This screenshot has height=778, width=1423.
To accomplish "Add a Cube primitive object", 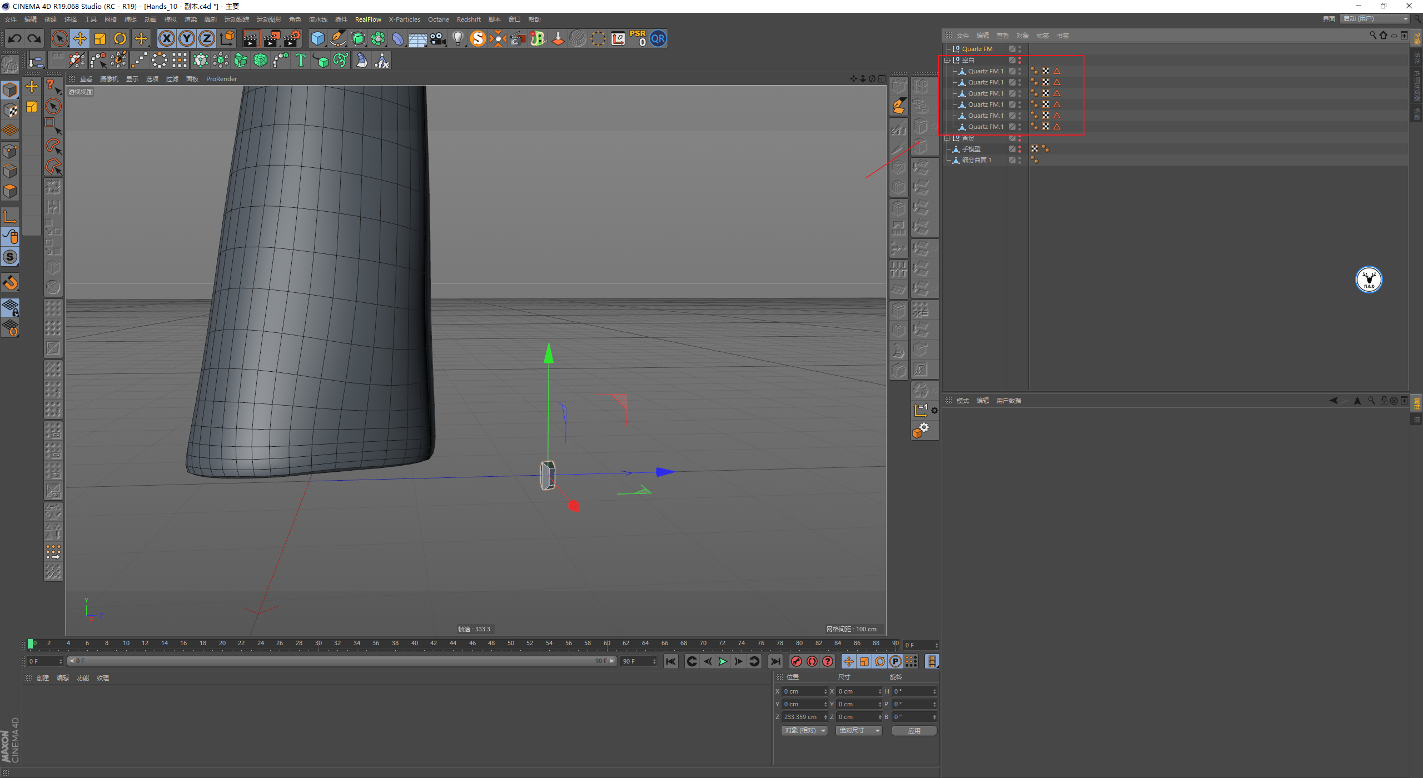I will click(x=317, y=38).
